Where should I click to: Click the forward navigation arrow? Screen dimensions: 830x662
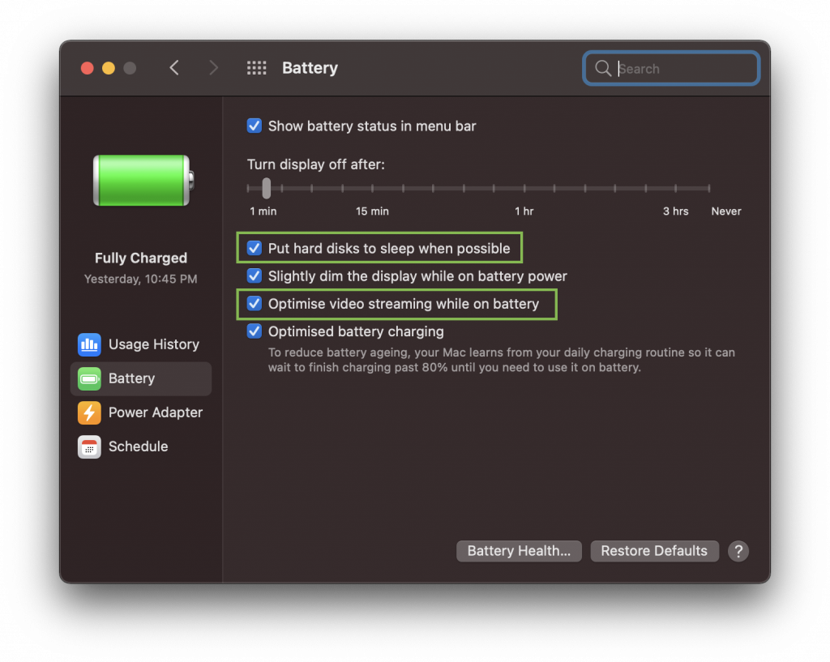pyautogui.click(x=213, y=68)
